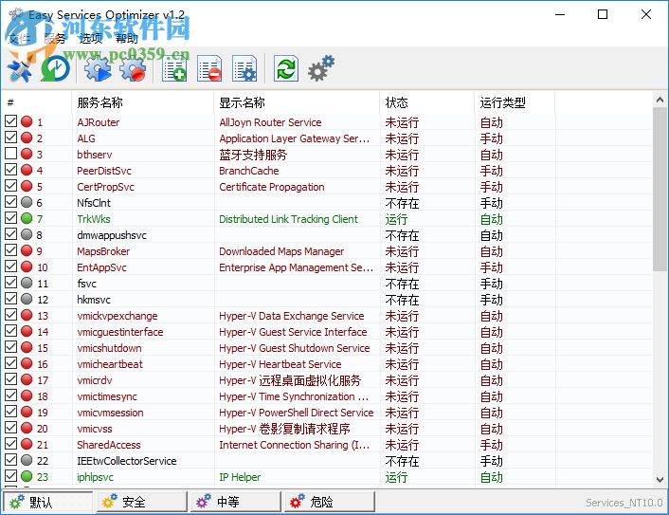The height and width of the screenshot is (515, 669).
Task: Uncheck the vmictimesync service checkbox
Action: [11, 395]
